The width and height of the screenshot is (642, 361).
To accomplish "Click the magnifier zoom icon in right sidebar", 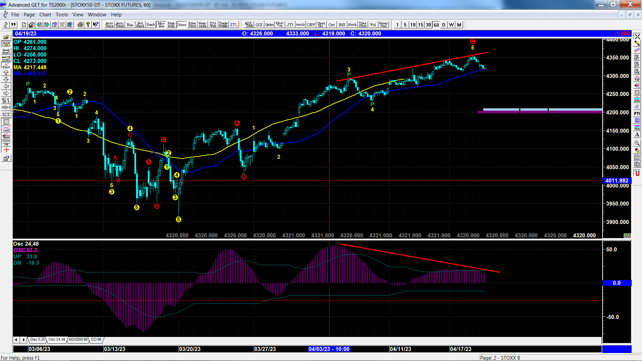I will (x=637, y=143).
